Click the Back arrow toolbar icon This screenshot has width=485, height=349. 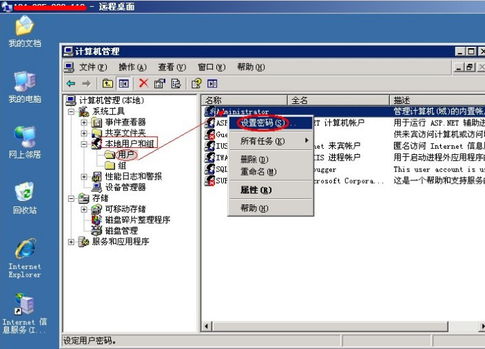71,83
